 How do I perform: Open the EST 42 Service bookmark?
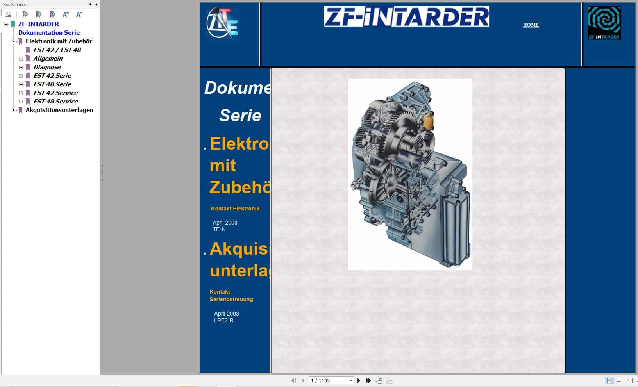(x=55, y=93)
